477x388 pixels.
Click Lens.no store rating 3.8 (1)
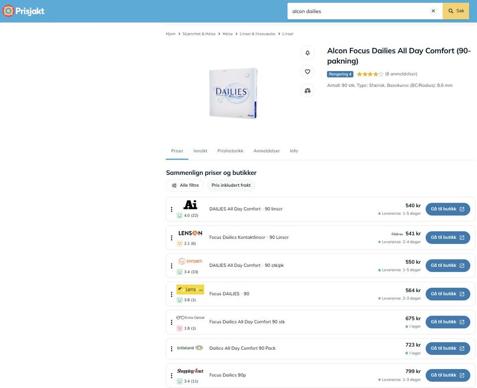coord(186,300)
